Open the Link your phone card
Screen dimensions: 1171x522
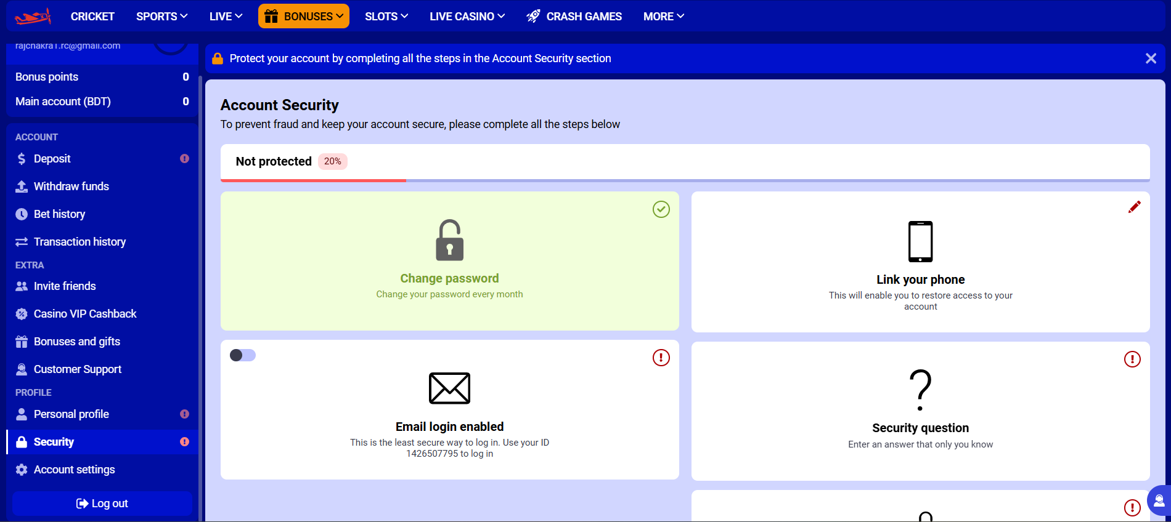tap(921, 262)
